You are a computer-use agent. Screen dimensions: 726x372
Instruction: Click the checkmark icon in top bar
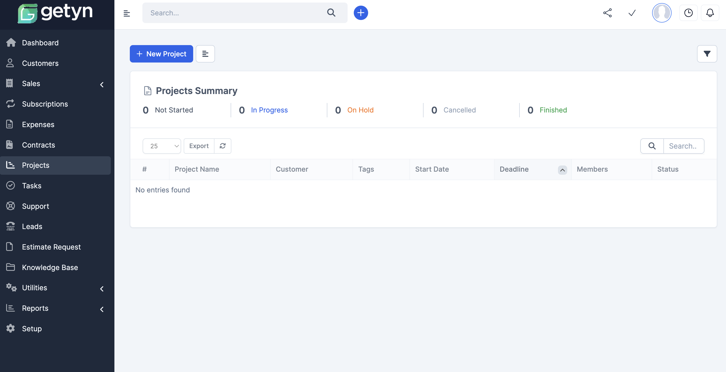[x=632, y=13]
